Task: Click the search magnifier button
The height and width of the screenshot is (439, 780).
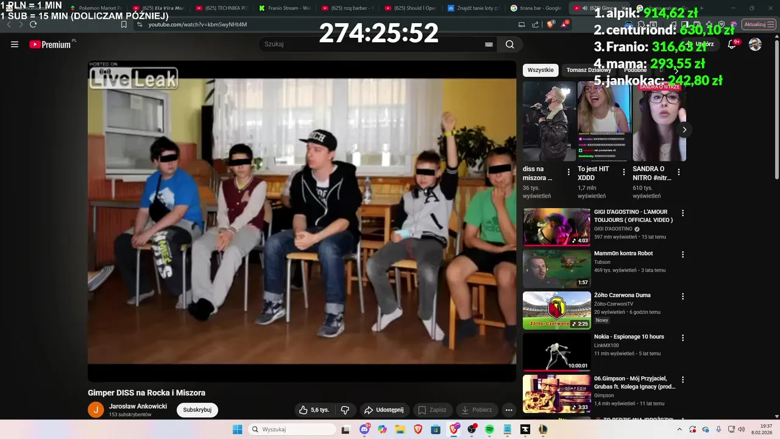Action: [x=509, y=44]
